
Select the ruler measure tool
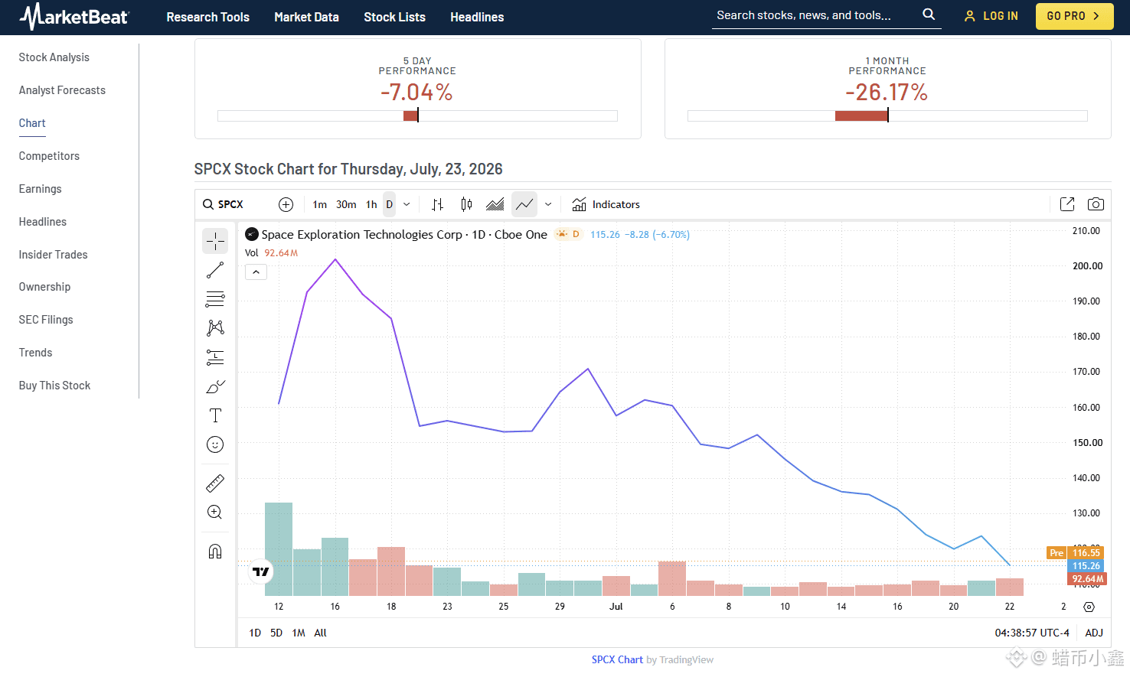point(215,483)
